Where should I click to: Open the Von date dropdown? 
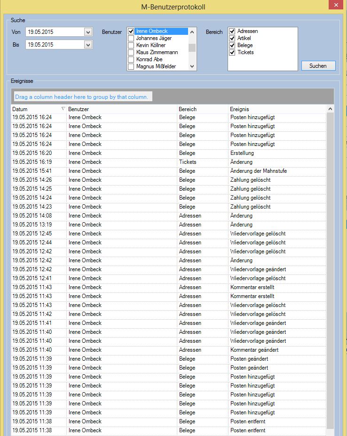point(88,32)
